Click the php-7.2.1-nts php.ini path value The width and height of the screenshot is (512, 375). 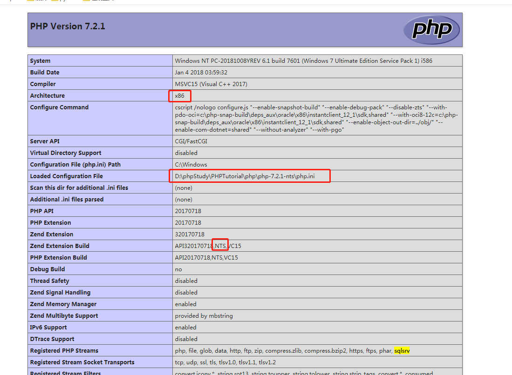click(x=245, y=176)
